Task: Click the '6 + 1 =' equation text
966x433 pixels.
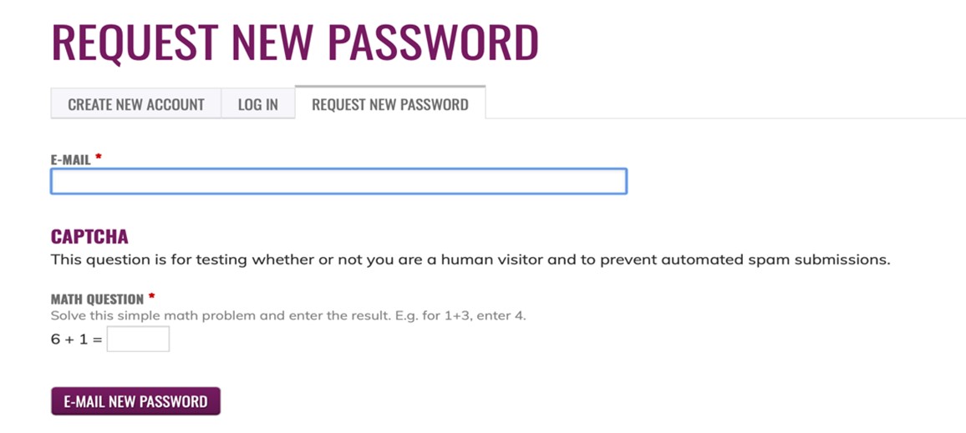Action: (76, 340)
